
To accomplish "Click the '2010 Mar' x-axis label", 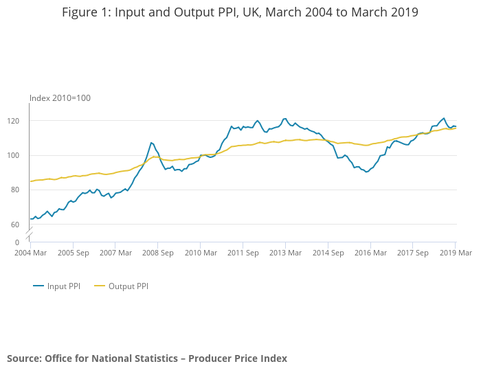I will tap(200, 253).
